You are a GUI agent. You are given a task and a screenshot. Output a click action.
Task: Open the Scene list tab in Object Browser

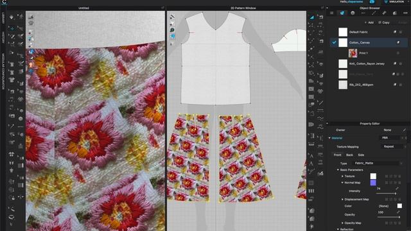(x=331, y=13)
